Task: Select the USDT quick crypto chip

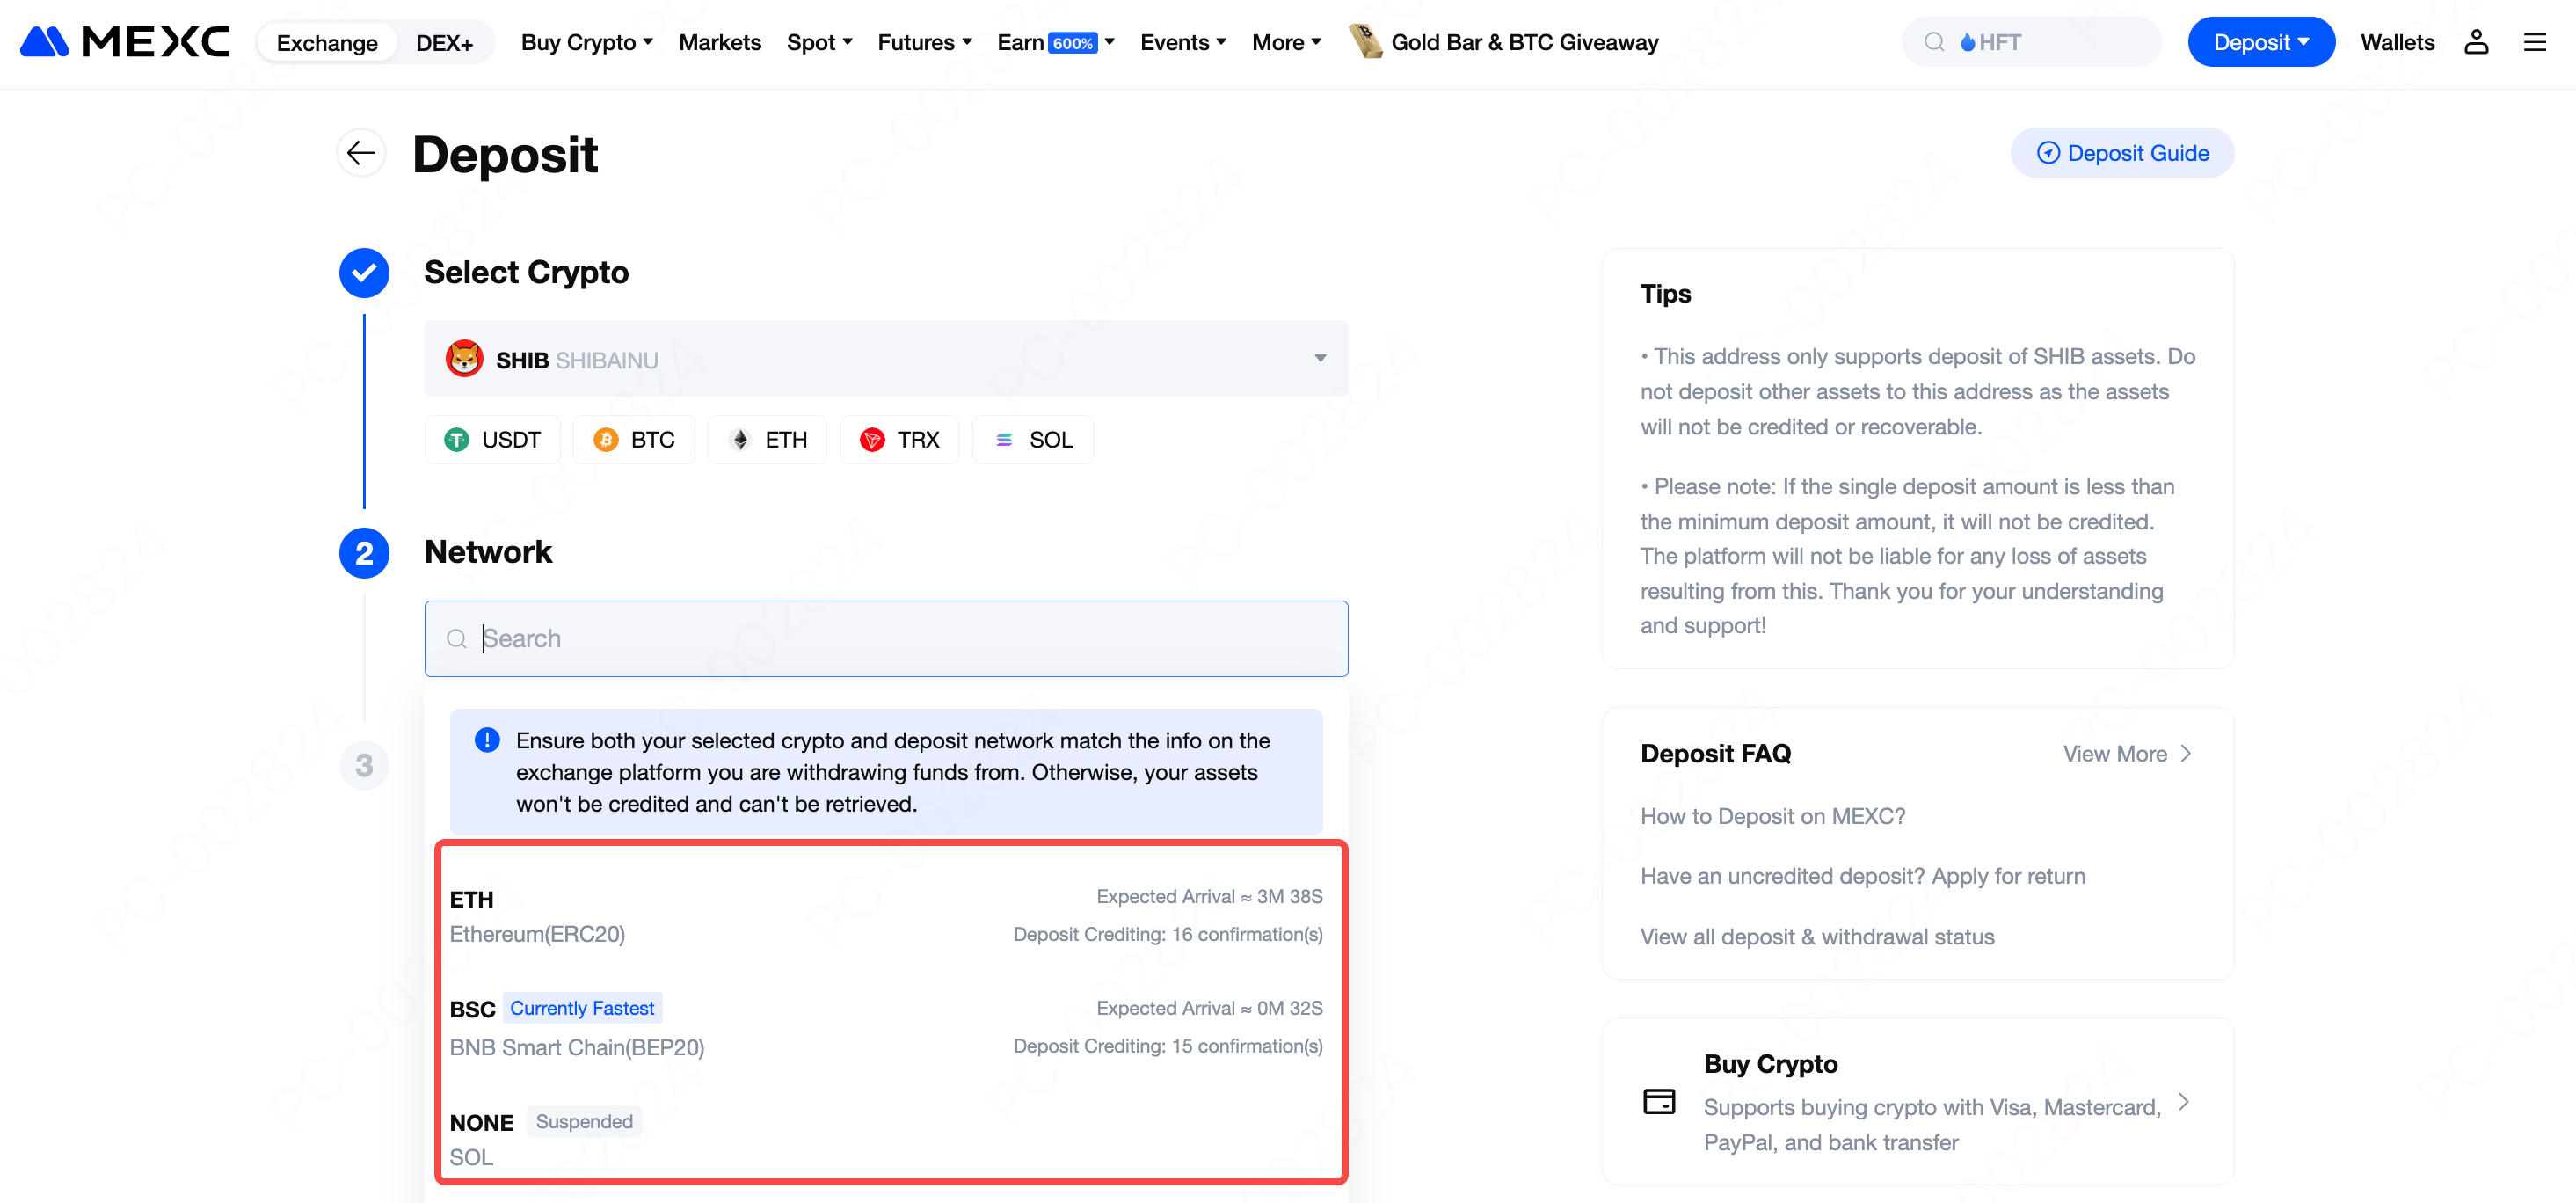Action: click(x=493, y=440)
